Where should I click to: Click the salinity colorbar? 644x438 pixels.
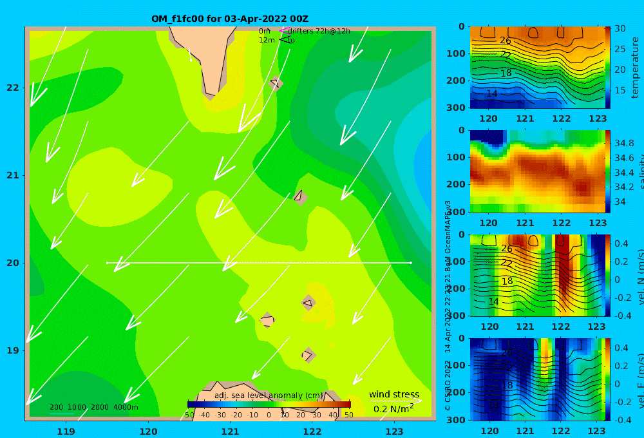pyautogui.click(x=608, y=172)
